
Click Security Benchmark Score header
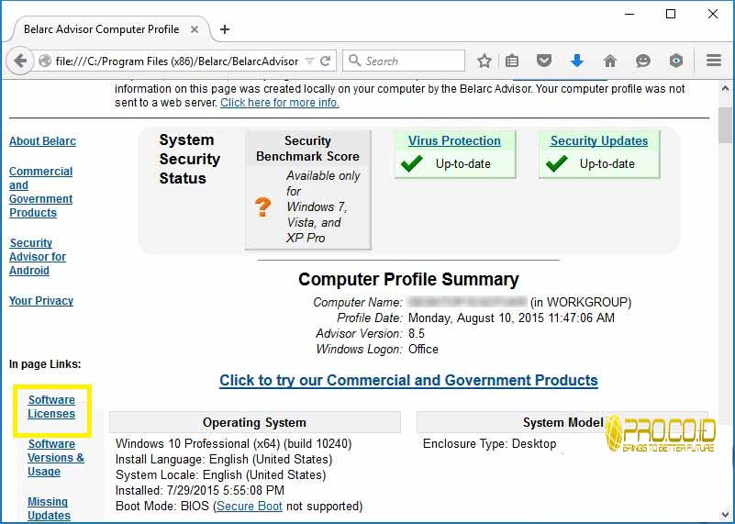point(308,149)
